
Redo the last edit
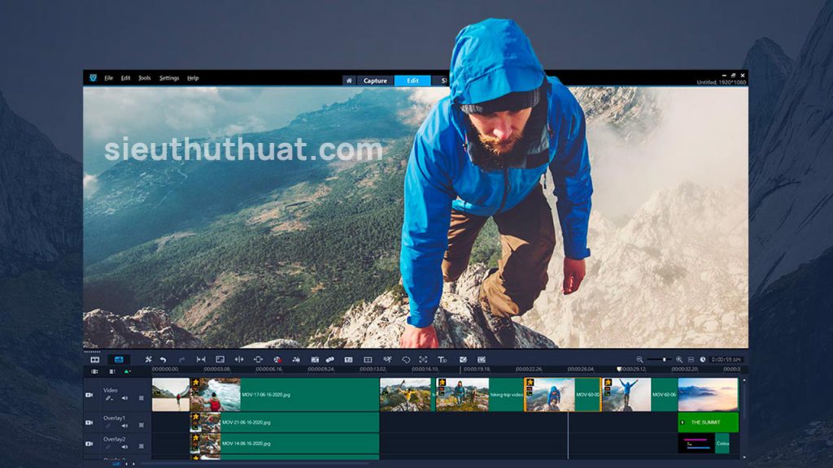[x=181, y=359]
